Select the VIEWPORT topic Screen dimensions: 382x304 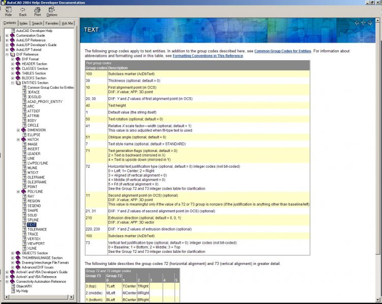coord(36,244)
